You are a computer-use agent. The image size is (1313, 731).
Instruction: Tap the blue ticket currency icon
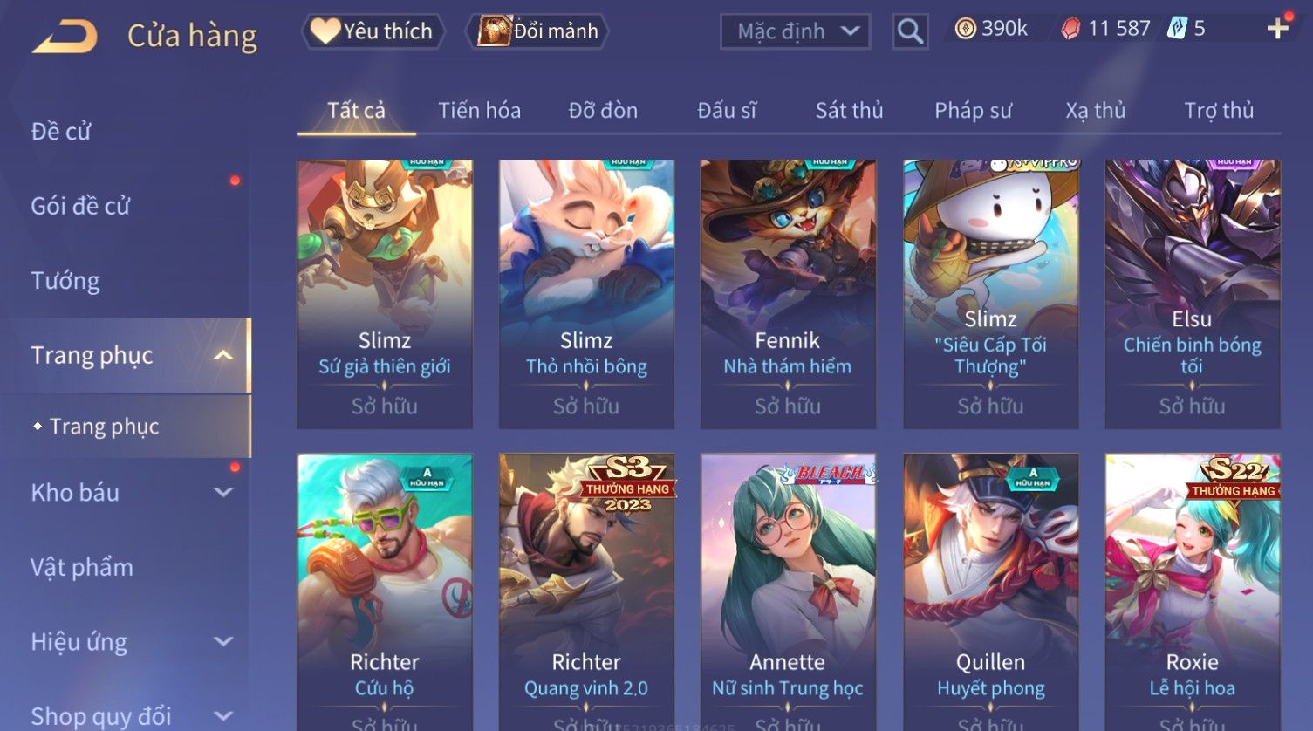point(1177,29)
